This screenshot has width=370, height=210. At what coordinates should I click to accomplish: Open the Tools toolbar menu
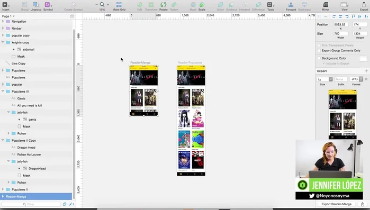[x=270, y=6]
